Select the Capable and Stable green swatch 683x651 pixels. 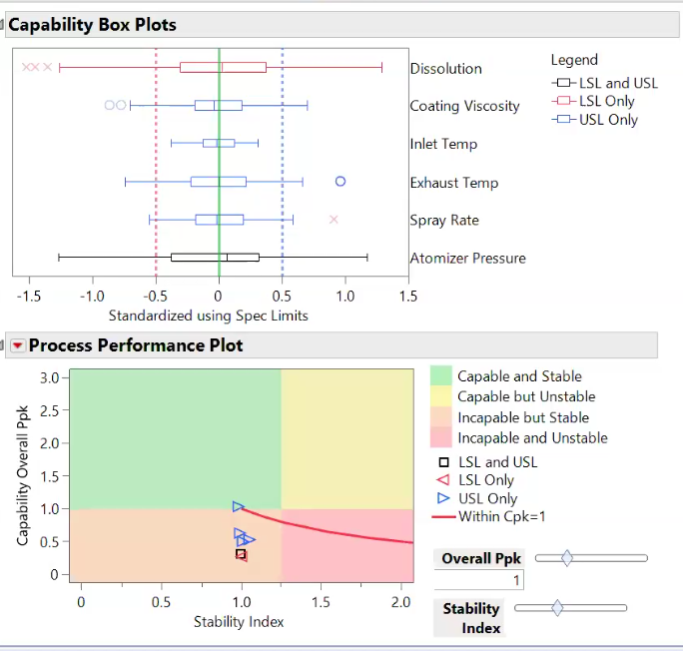tap(440, 375)
